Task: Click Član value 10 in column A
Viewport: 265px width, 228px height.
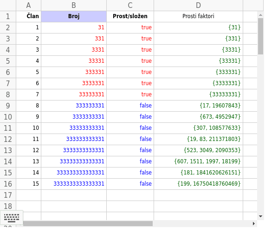Action: coord(29,128)
